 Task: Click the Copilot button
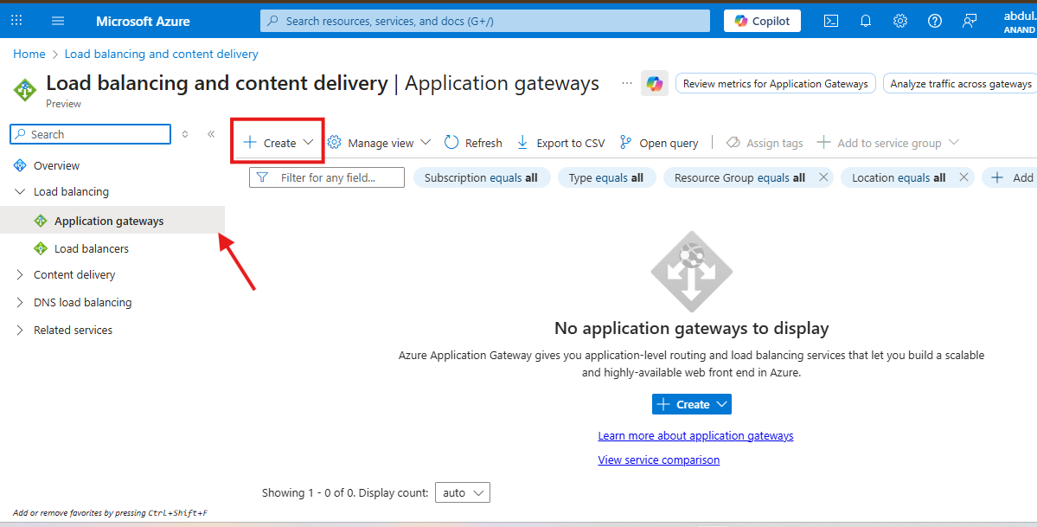[761, 20]
